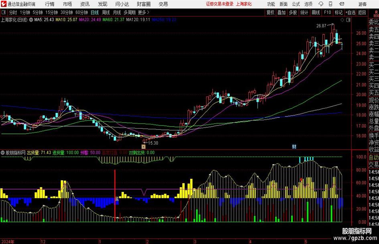
Task: Click the 返回 back button
Action: [362, 12]
